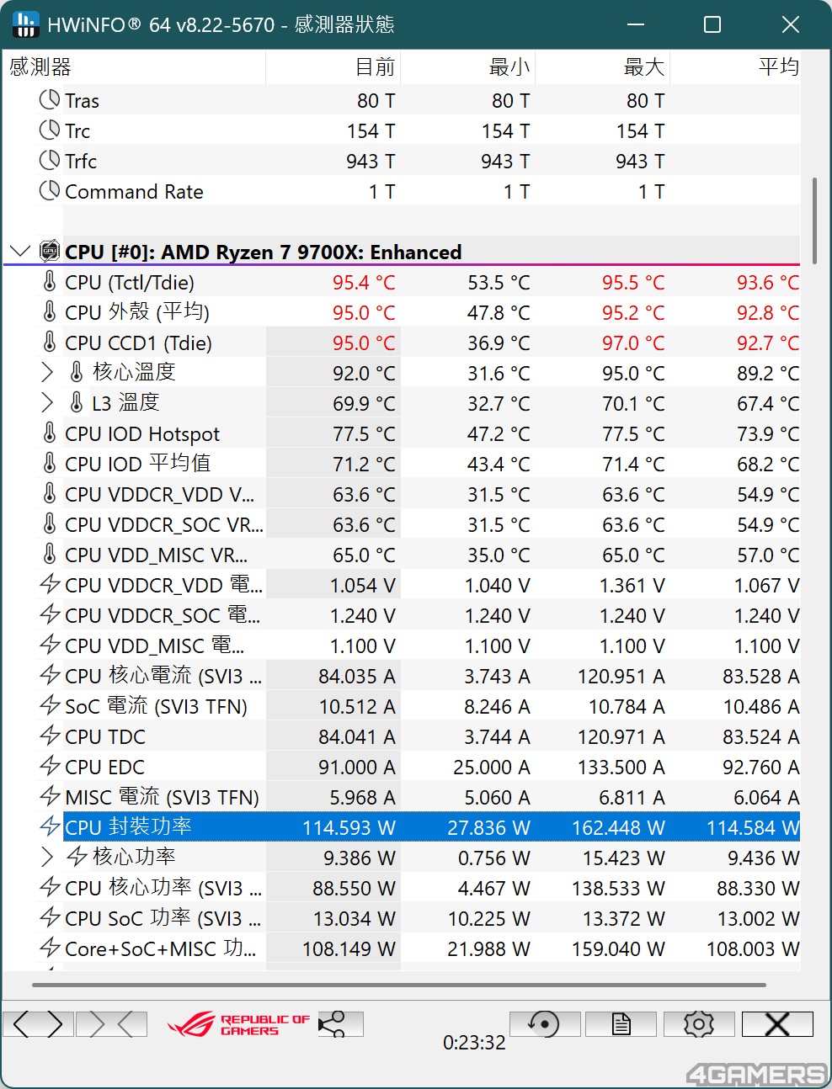Select the CPU 核心電流 (SVI3 row label
The width and height of the screenshot is (832, 1089).
pos(163,676)
